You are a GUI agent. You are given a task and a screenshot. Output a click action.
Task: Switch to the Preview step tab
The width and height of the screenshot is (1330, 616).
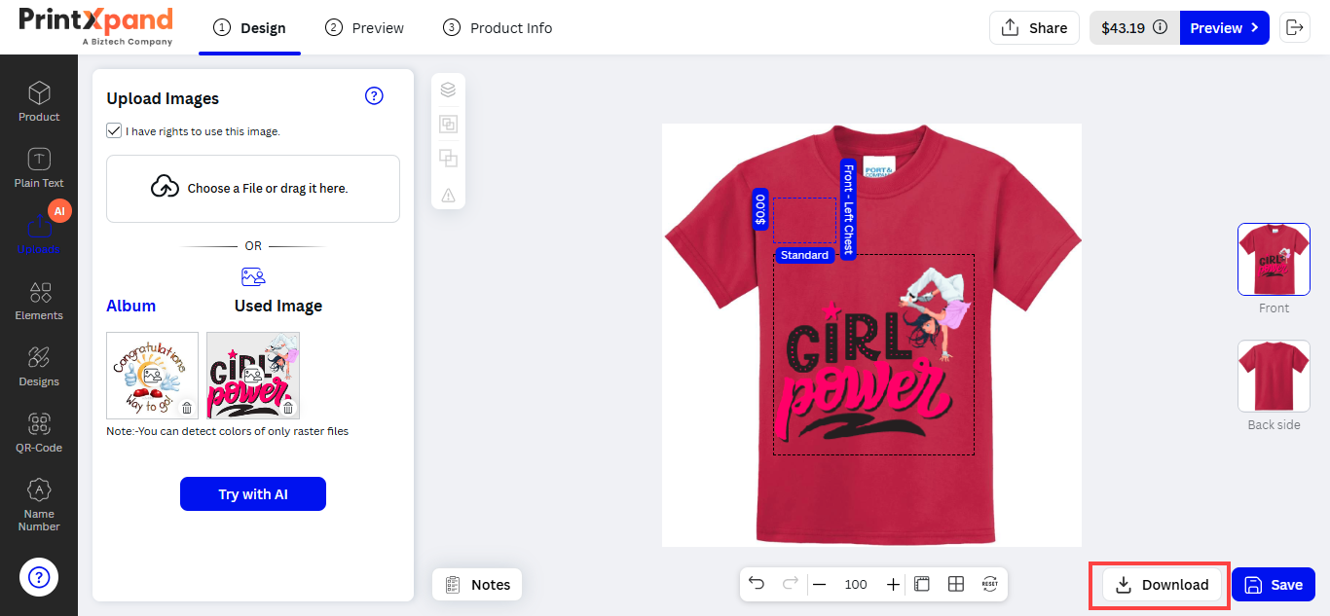[365, 28]
